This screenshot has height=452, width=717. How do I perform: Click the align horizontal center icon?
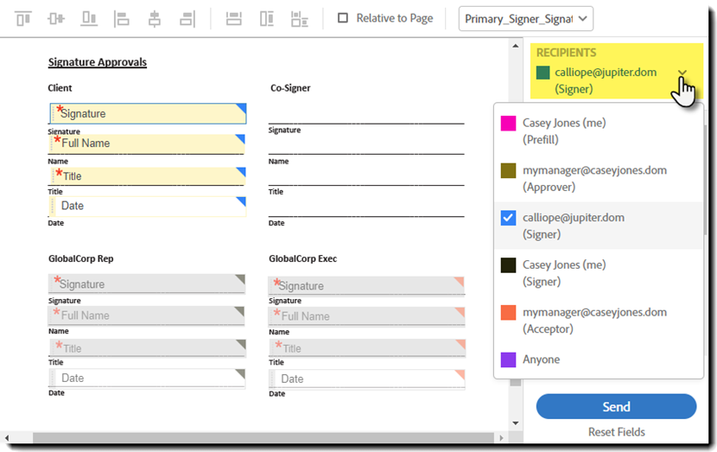(x=155, y=18)
